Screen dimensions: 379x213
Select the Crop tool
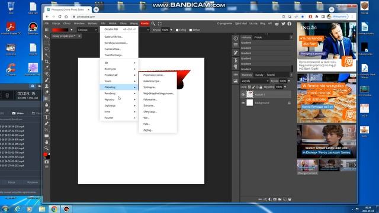pyautogui.click(x=47, y=62)
